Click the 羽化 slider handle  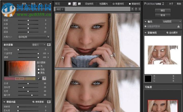(18, 50)
